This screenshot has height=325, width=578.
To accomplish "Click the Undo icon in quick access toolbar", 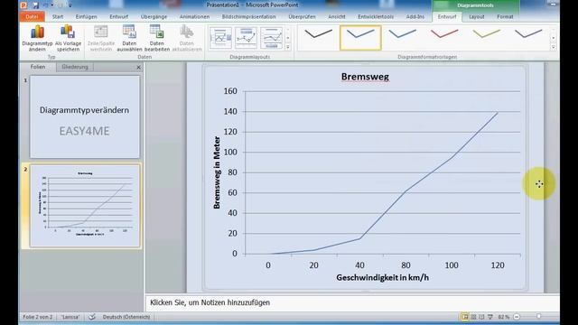I will point(46,5).
